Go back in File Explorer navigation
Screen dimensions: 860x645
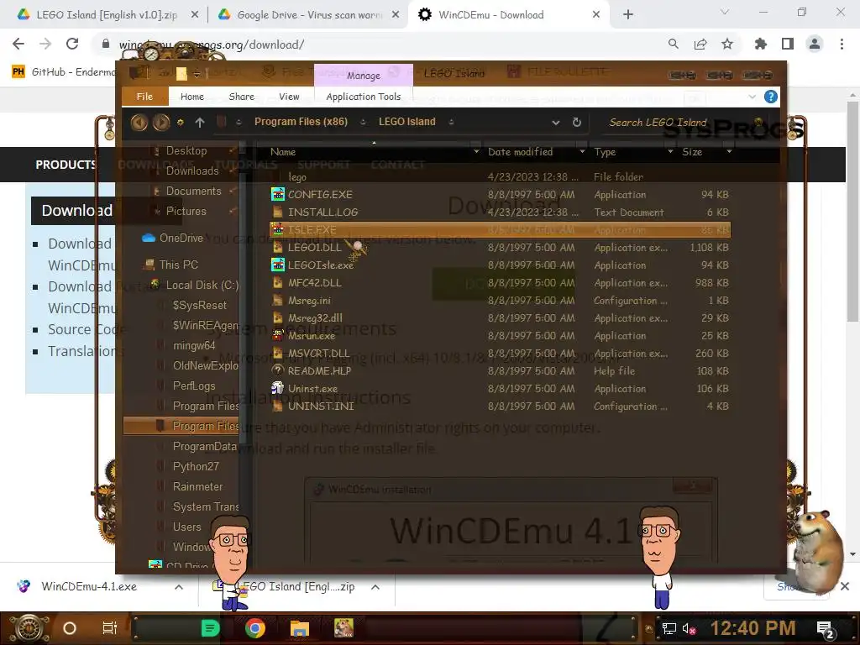point(139,123)
